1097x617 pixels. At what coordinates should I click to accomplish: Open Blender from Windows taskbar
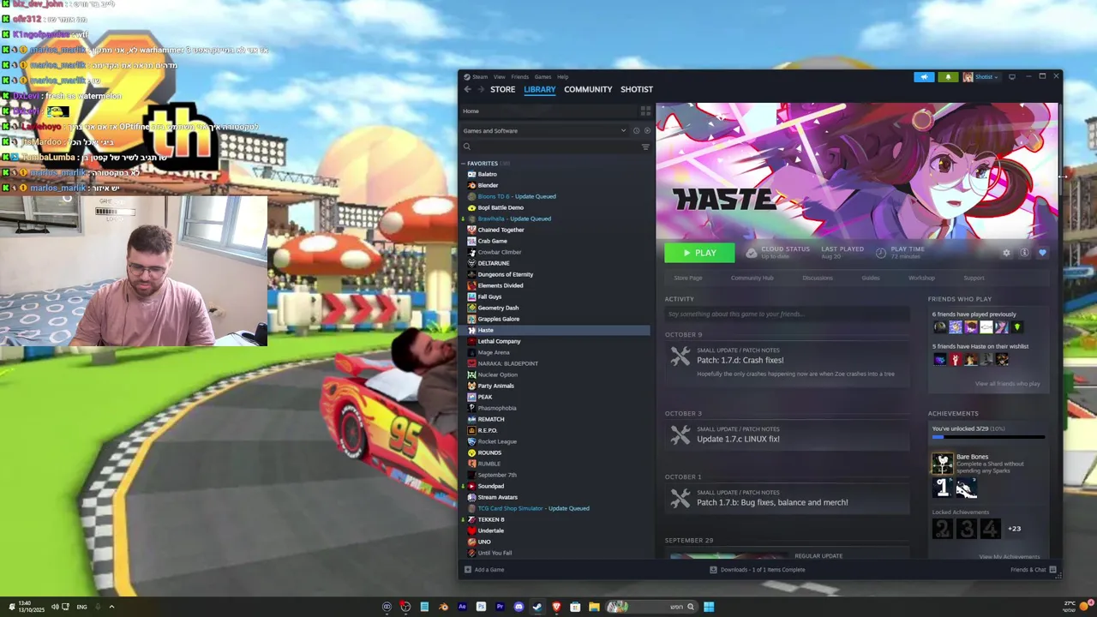443,607
